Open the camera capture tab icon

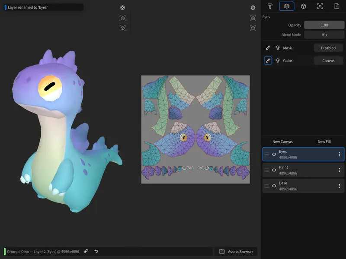pos(320,6)
